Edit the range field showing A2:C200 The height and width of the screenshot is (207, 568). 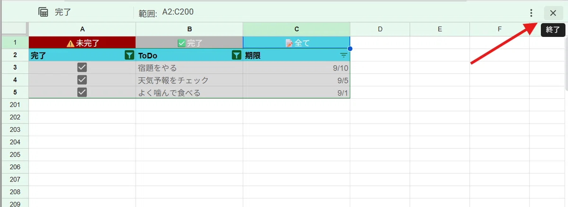[177, 12]
